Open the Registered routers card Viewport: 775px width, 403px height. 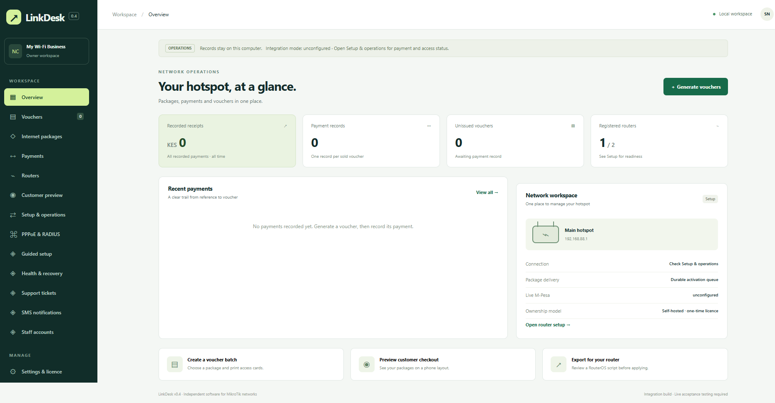(x=659, y=141)
